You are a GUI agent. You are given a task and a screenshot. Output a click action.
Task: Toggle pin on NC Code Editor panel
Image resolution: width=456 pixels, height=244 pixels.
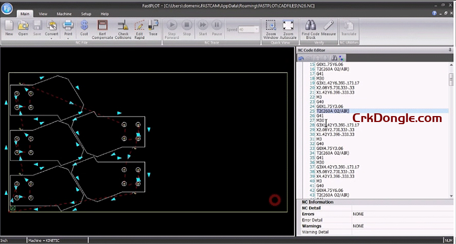450,50
